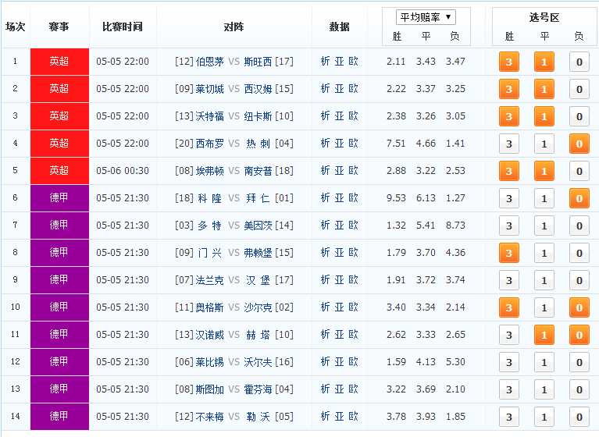Select the 对阵 column header

(x=234, y=27)
